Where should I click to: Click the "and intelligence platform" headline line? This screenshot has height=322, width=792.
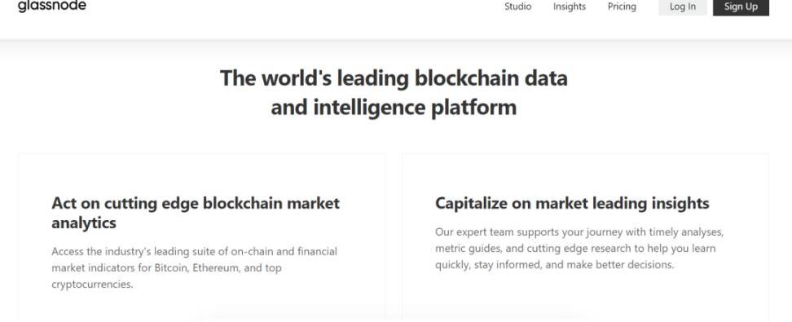click(394, 108)
